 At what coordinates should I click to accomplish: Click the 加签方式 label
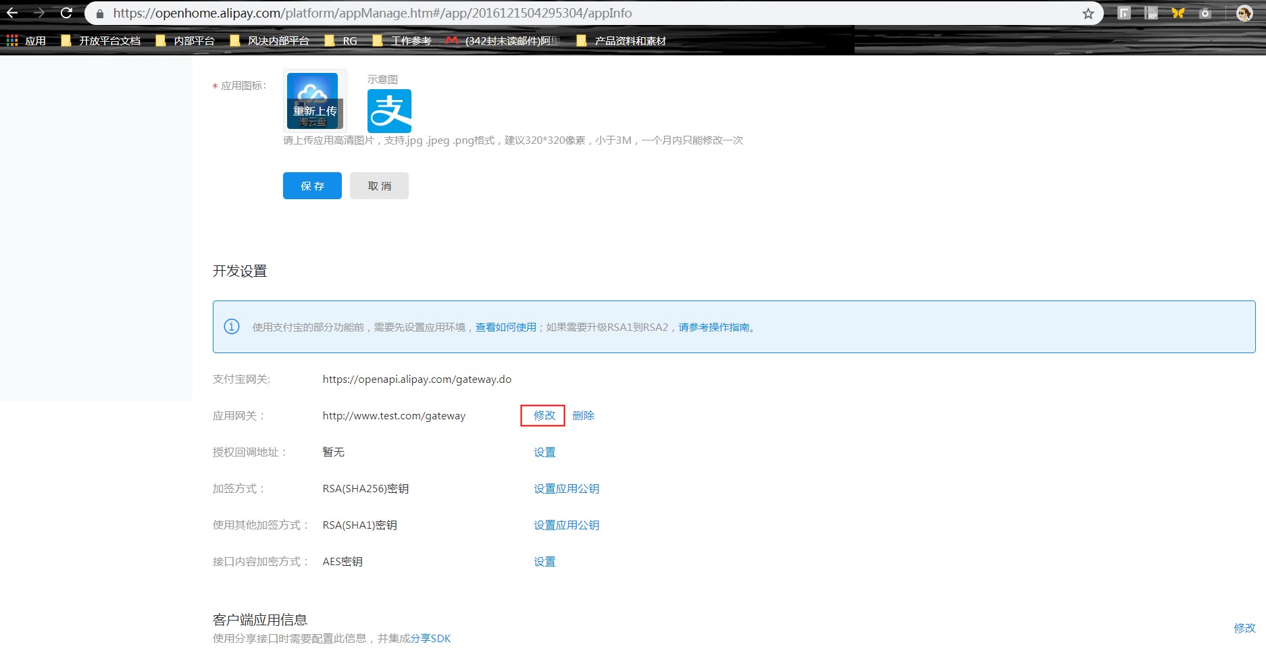[x=238, y=488]
